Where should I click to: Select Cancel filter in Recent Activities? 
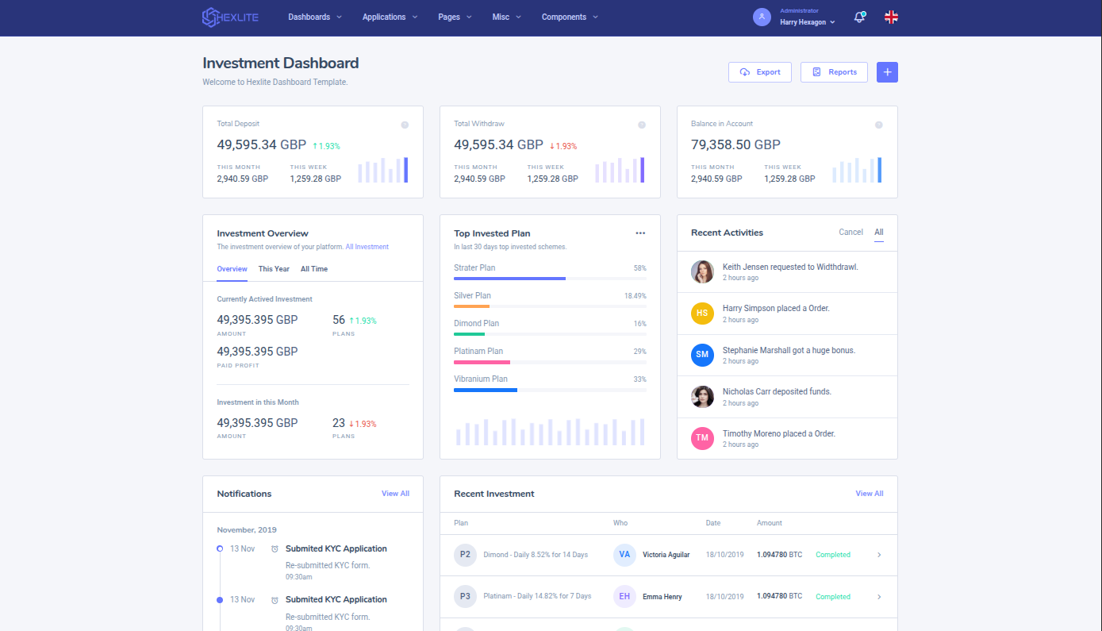point(850,233)
